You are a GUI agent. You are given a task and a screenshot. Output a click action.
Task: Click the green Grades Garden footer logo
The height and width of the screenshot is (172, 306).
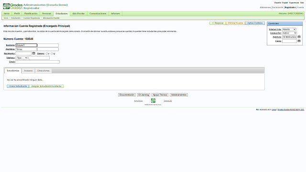pyautogui.click(x=153, y=100)
